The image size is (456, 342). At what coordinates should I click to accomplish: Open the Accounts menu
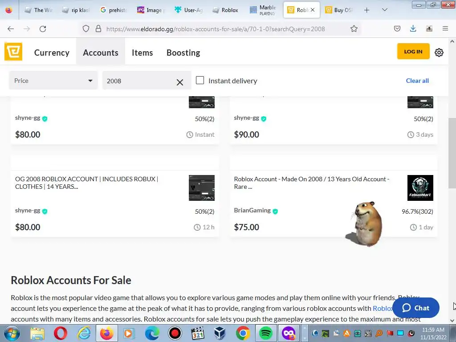(101, 53)
